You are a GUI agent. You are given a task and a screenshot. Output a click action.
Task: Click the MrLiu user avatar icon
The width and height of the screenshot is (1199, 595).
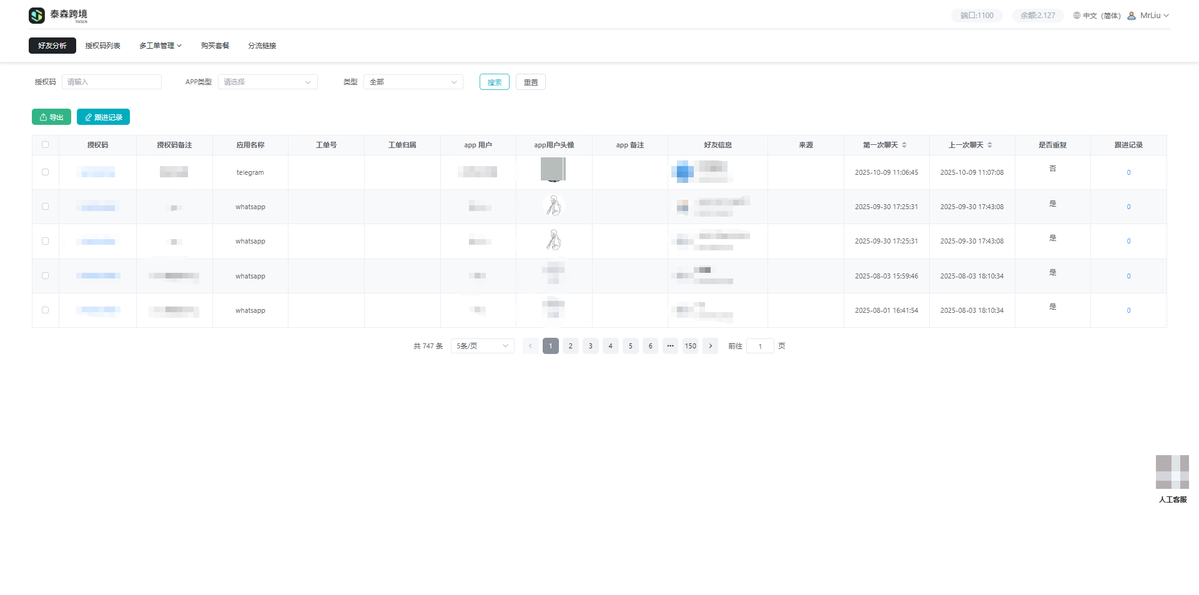[1132, 16]
